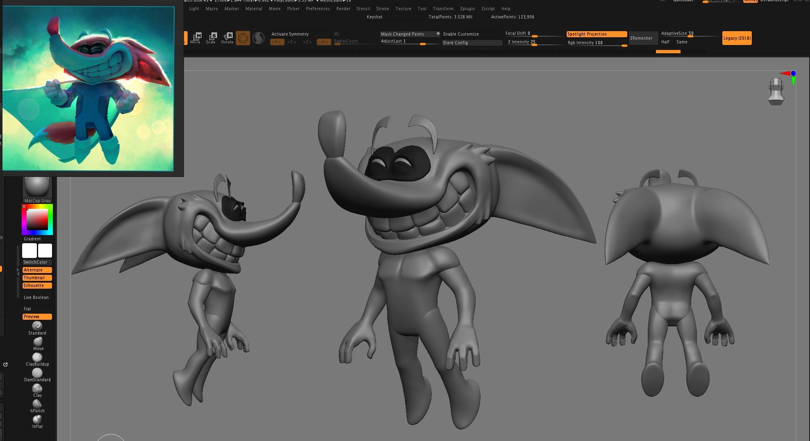810x441 pixels.
Task: Open the Zplugin menu
Action: click(467, 9)
